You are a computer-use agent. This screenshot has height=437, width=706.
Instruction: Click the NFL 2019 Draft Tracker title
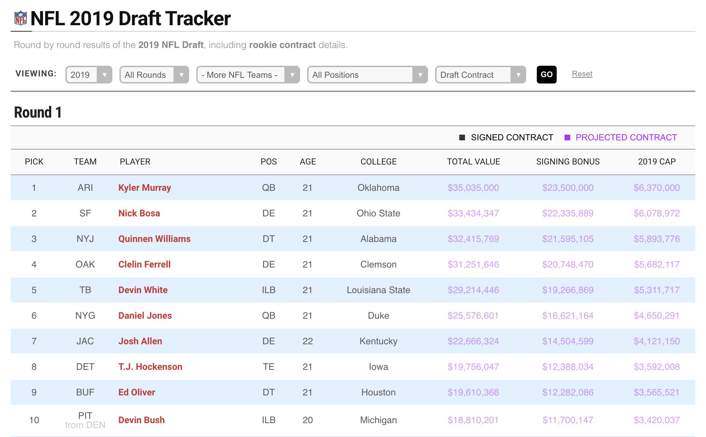(x=131, y=18)
